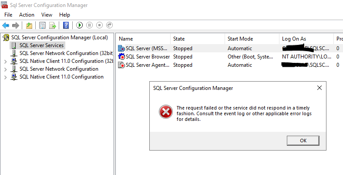
Task: Click Other (Boot, Syste... start mode cell
Action: [250, 57]
